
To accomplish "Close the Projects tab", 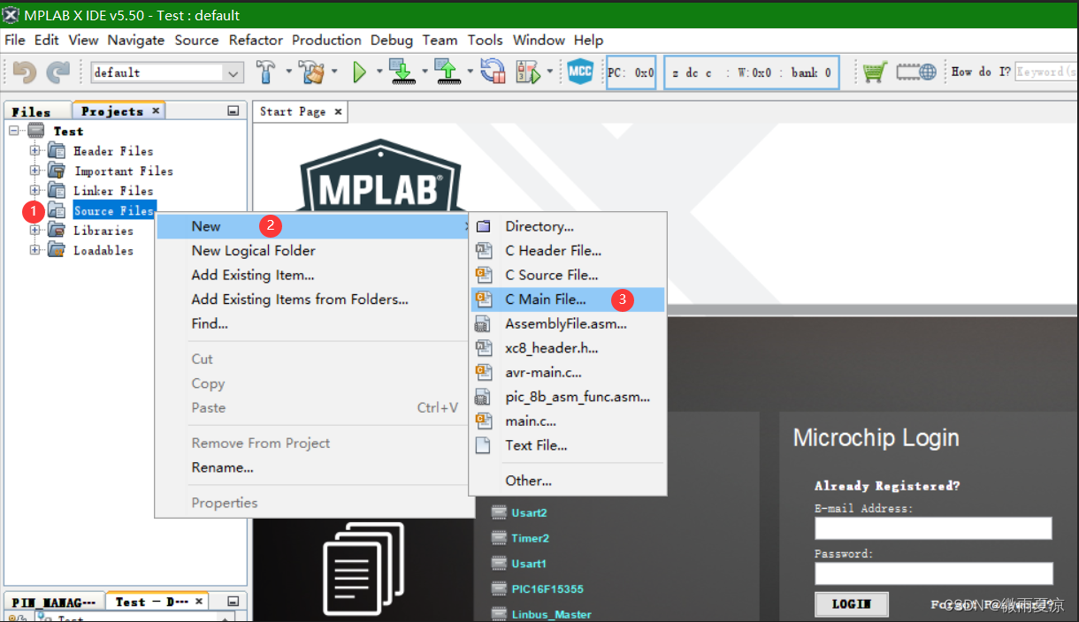I will point(156,110).
